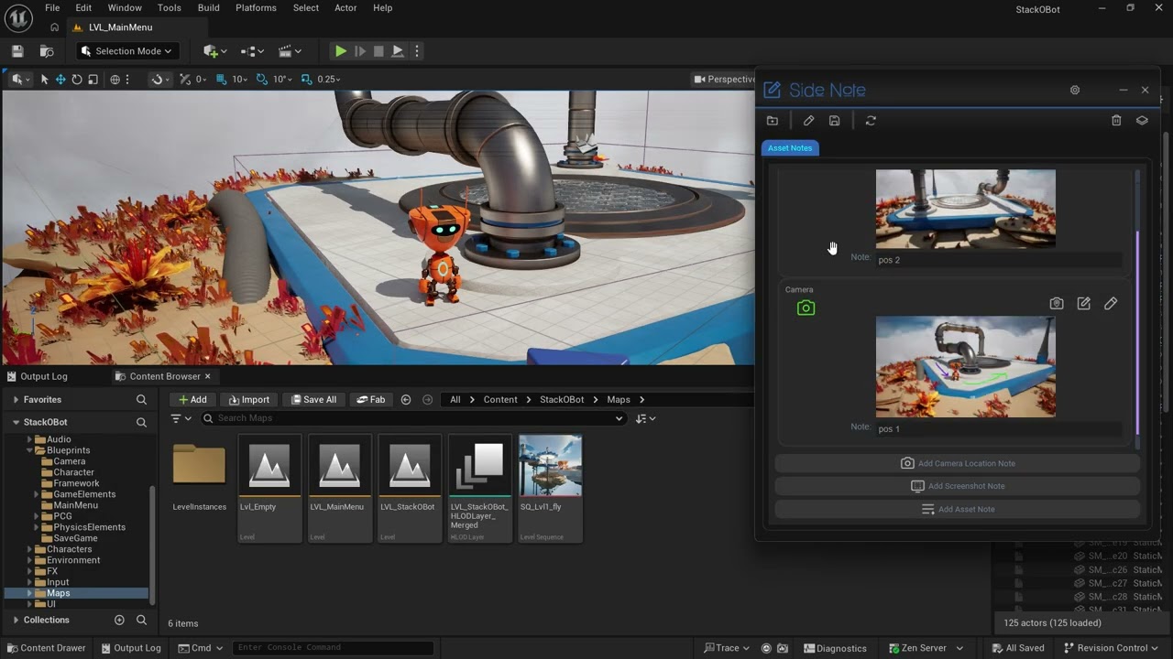Click the camera location pin icon on pos 1 note
Screen dimensions: 1173x659
pyautogui.click(x=1057, y=304)
